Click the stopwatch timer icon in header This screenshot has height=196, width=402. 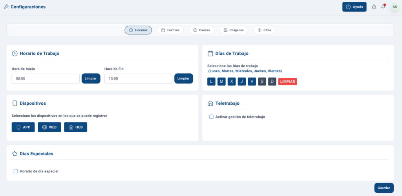coord(374,7)
